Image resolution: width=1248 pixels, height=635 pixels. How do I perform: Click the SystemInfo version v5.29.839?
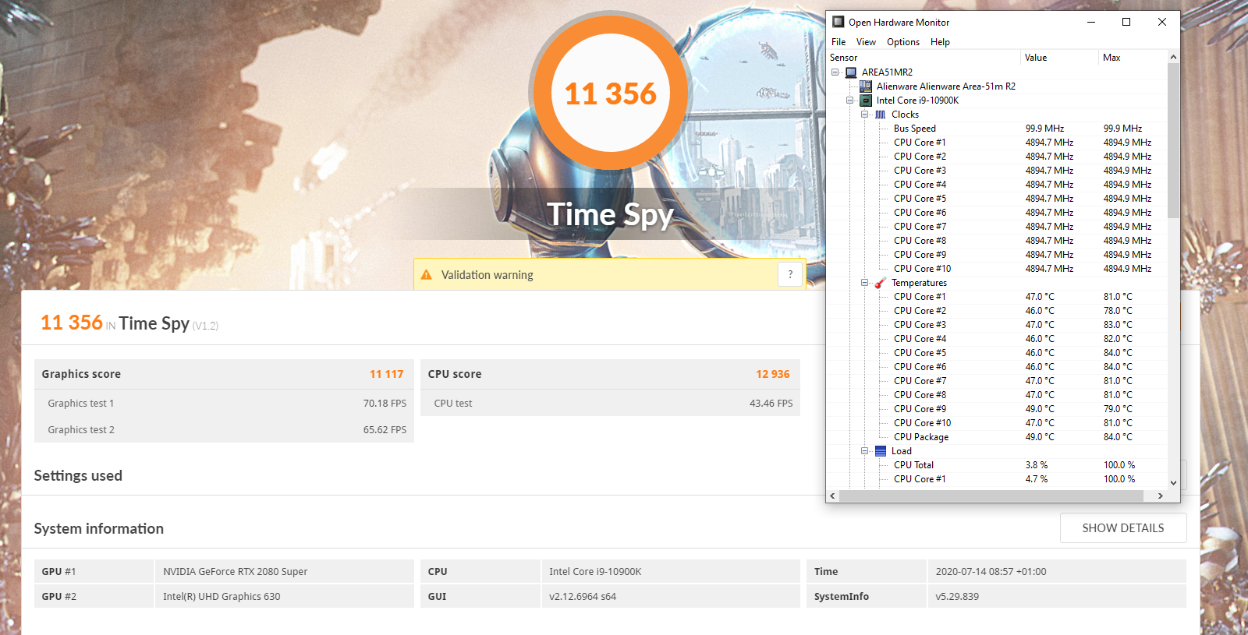click(x=957, y=596)
